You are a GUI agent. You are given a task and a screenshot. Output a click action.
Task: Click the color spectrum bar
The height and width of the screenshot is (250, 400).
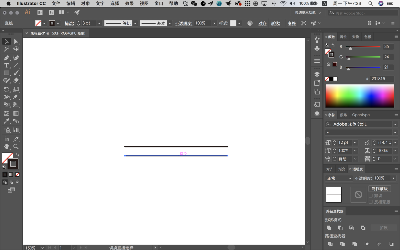point(360,96)
